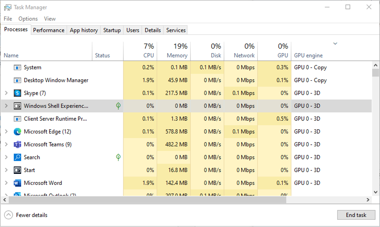
Task: Sort by the Name column header
Action: (x=47, y=51)
